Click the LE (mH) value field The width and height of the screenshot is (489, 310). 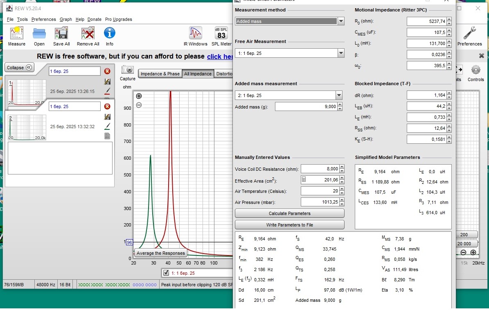click(x=427, y=117)
